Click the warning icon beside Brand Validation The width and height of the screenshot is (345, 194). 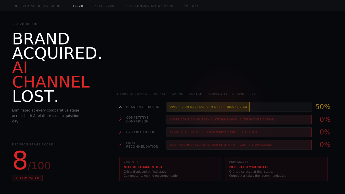pyautogui.click(x=120, y=107)
